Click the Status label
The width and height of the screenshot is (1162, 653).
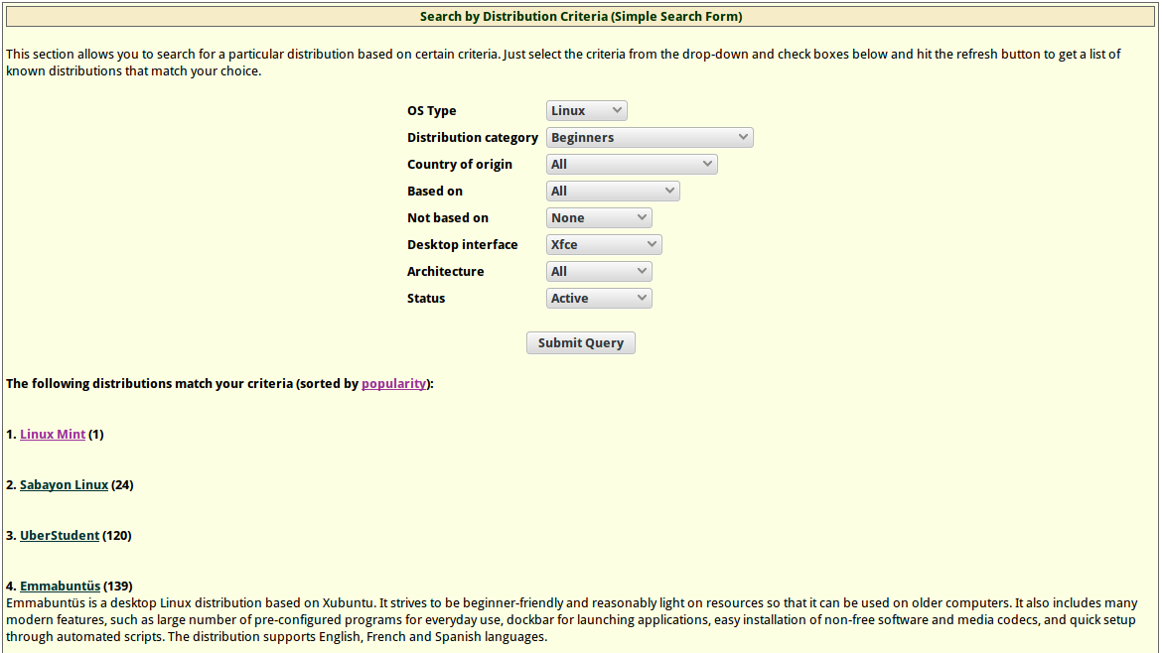[426, 299]
